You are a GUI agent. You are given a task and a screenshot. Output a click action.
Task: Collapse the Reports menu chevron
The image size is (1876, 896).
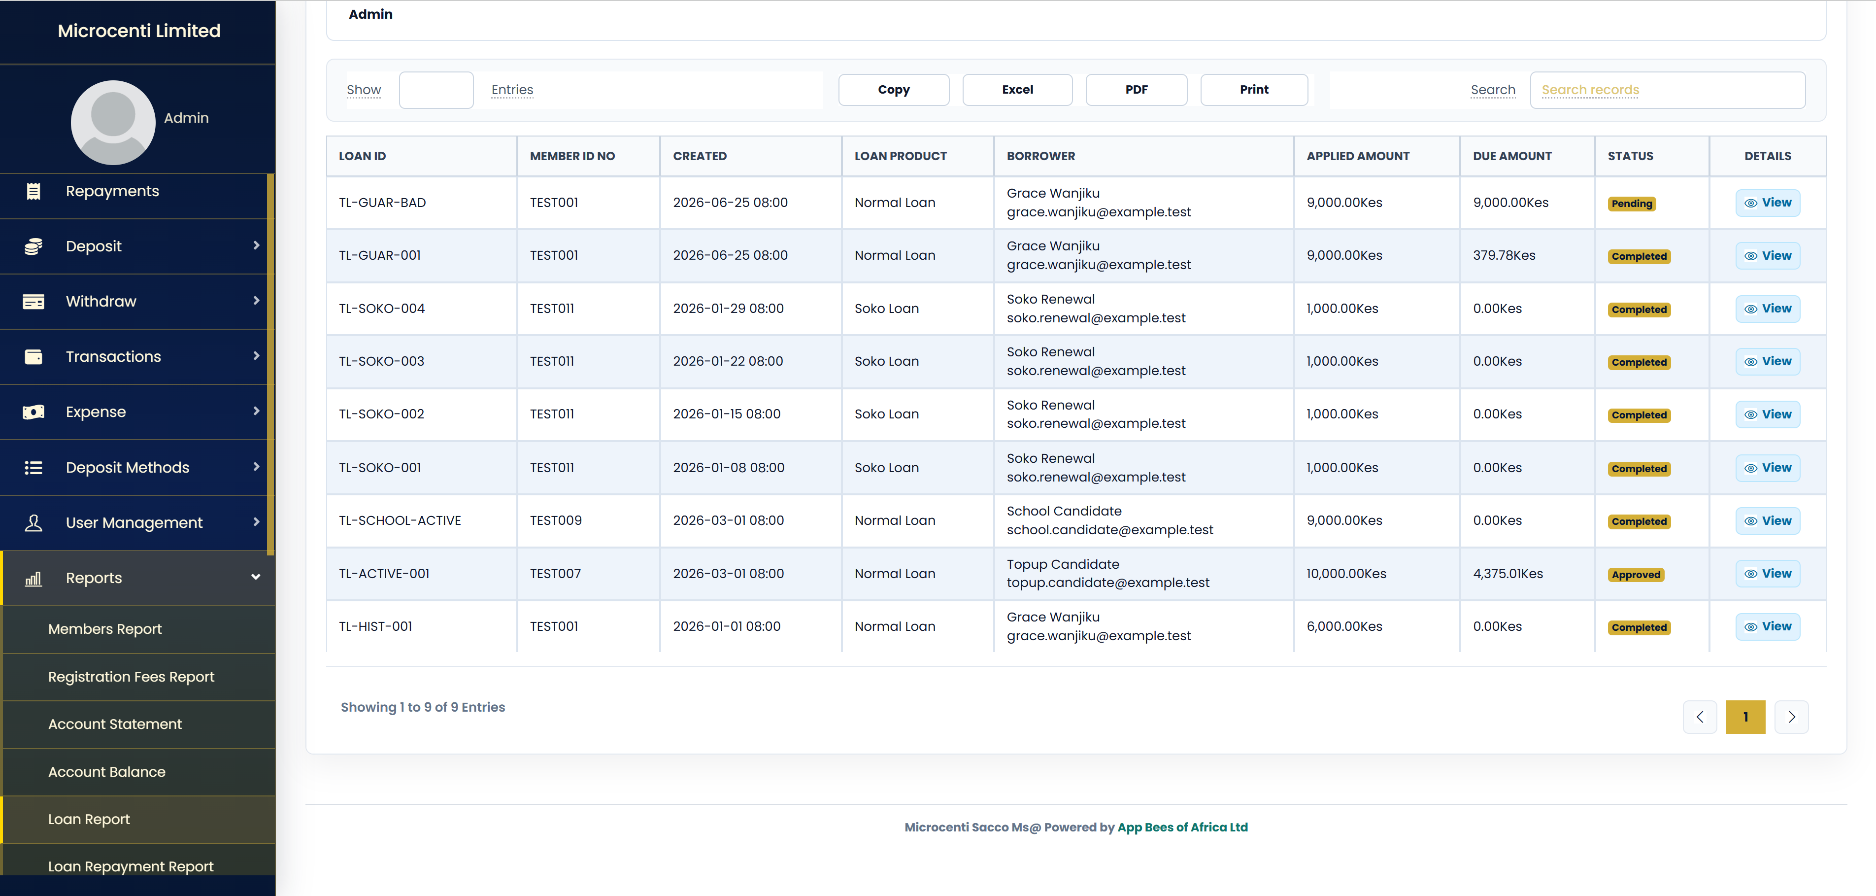coord(256,577)
